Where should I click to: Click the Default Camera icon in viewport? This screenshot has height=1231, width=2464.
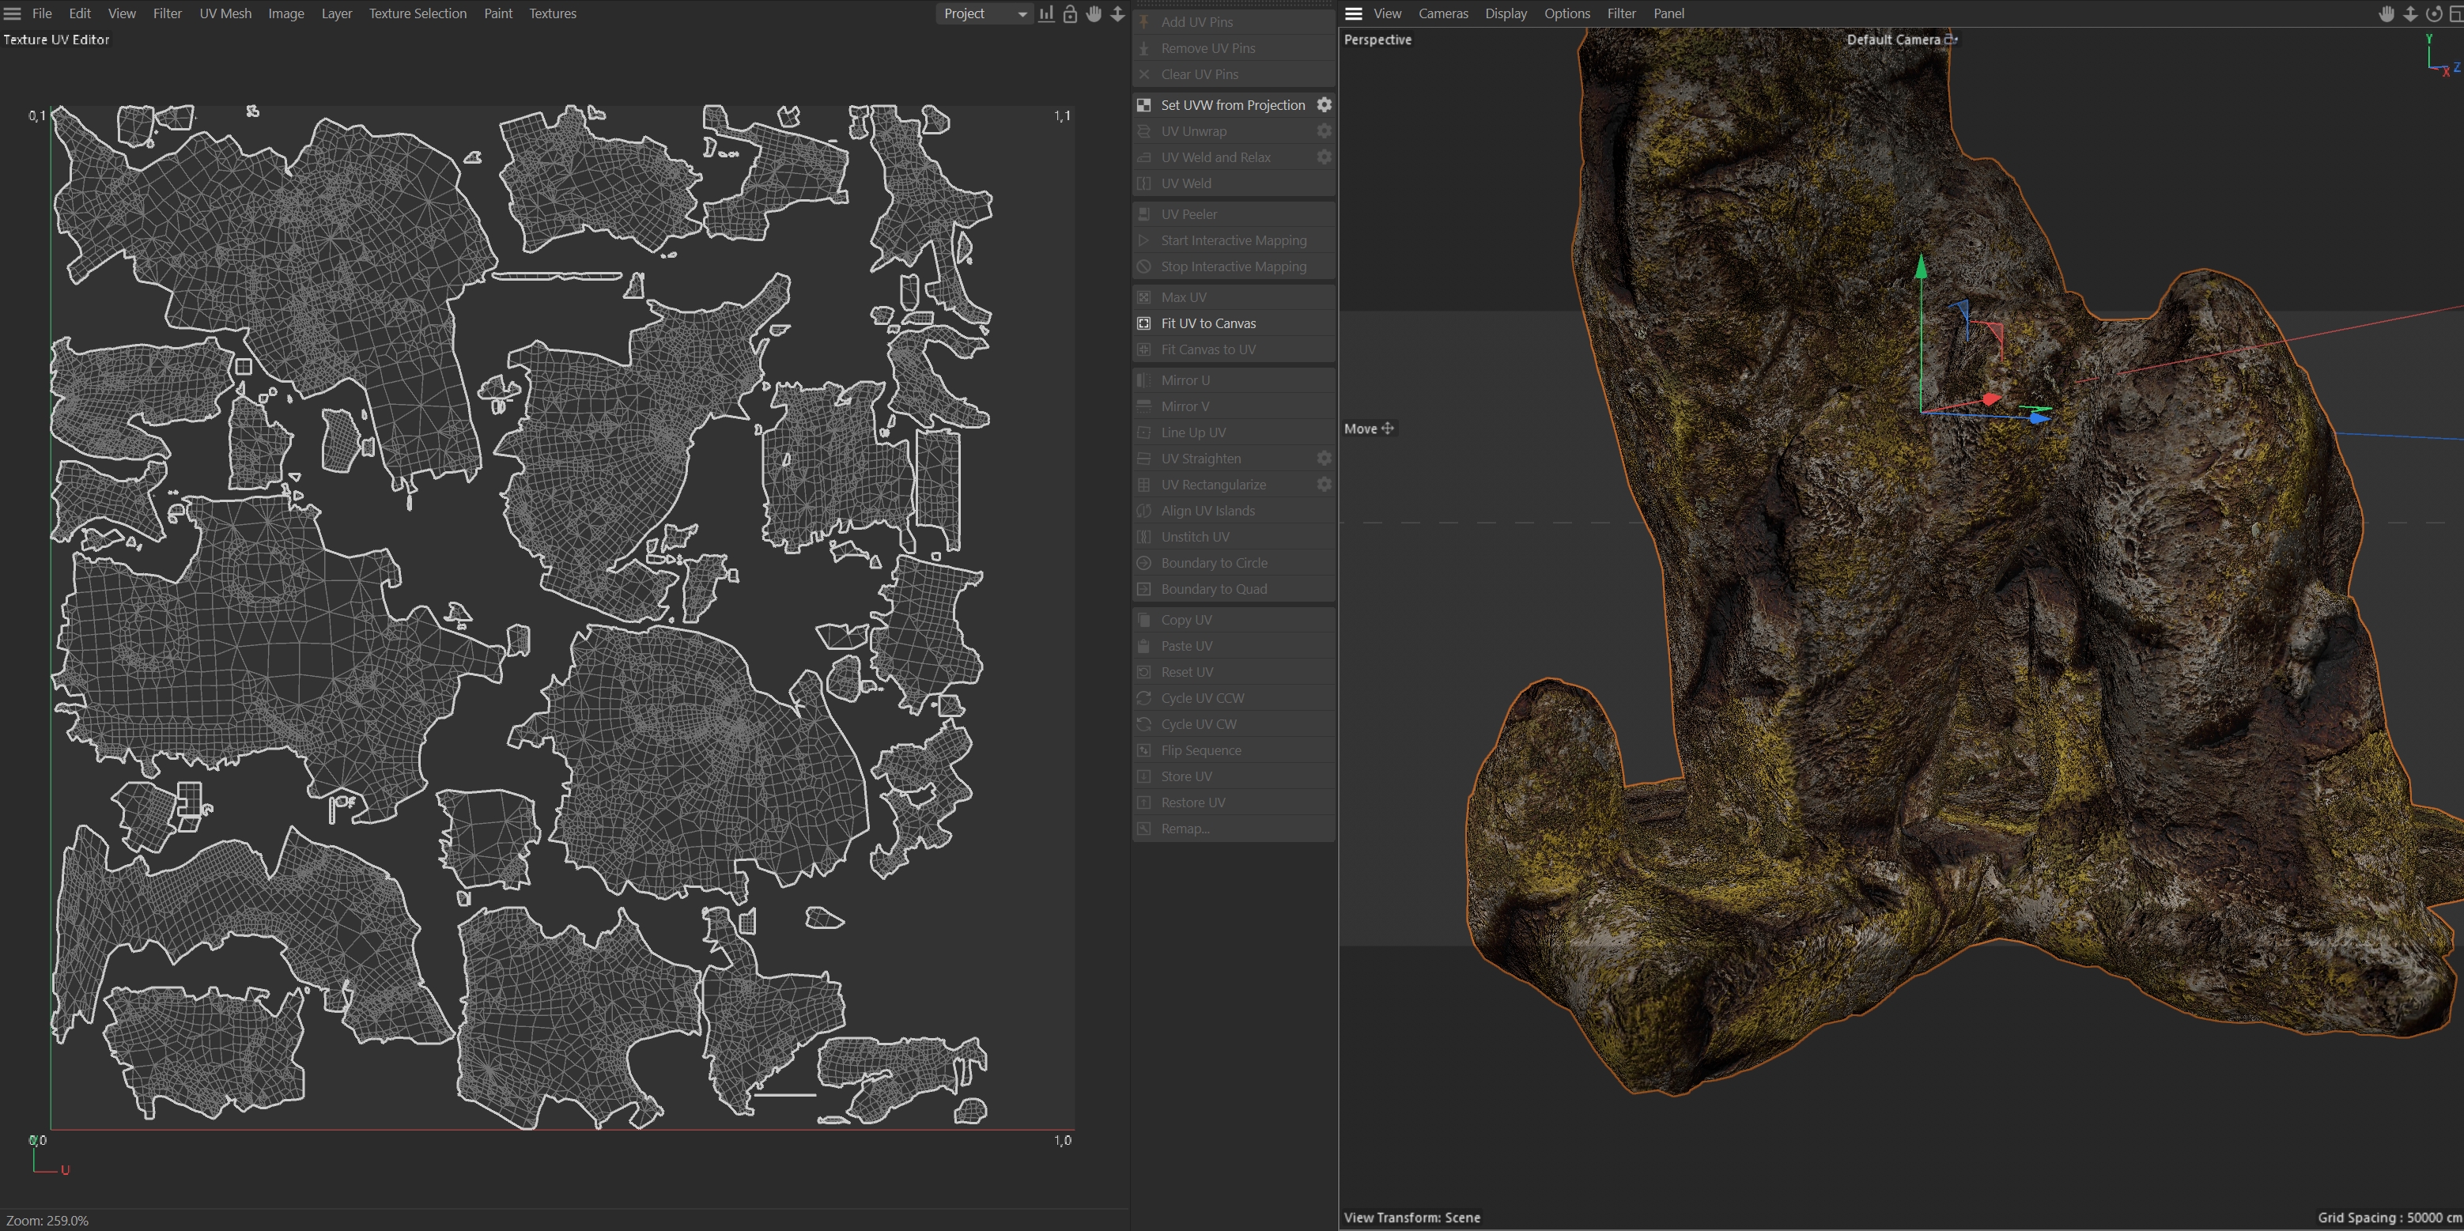click(x=1952, y=40)
